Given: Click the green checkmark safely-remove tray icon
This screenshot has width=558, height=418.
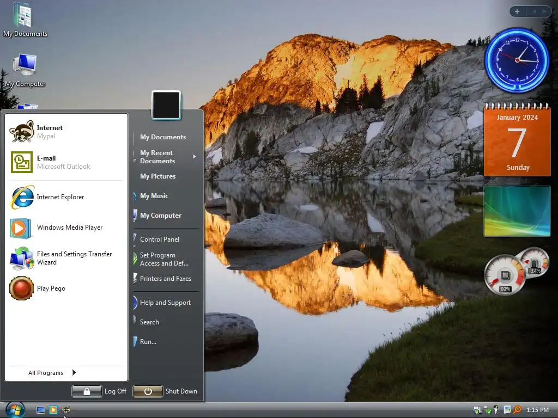Looking at the screenshot, I should click(488, 410).
